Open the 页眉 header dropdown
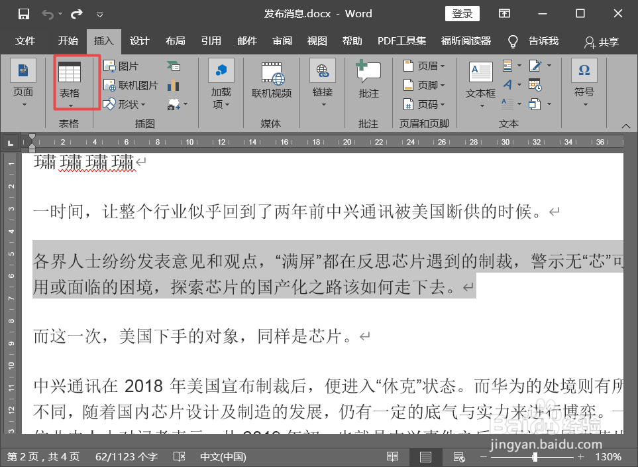This screenshot has width=638, height=467. point(425,66)
